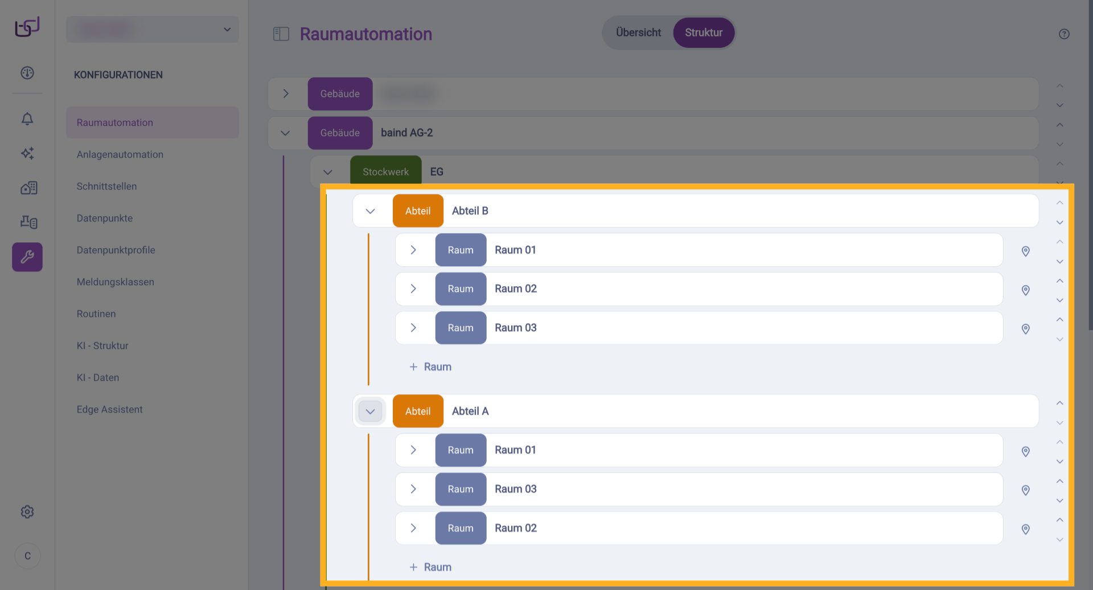Move Abteil B down with arrow
The width and height of the screenshot is (1093, 590).
coord(1059,222)
